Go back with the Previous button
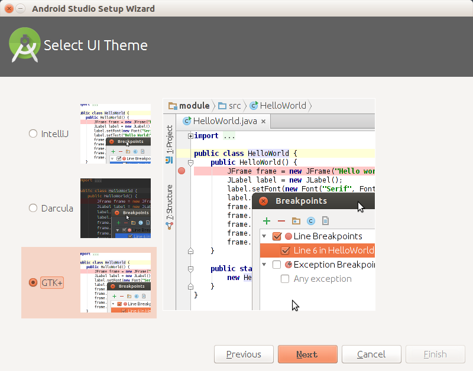The height and width of the screenshot is (371, 473). [x=244, y=354]
